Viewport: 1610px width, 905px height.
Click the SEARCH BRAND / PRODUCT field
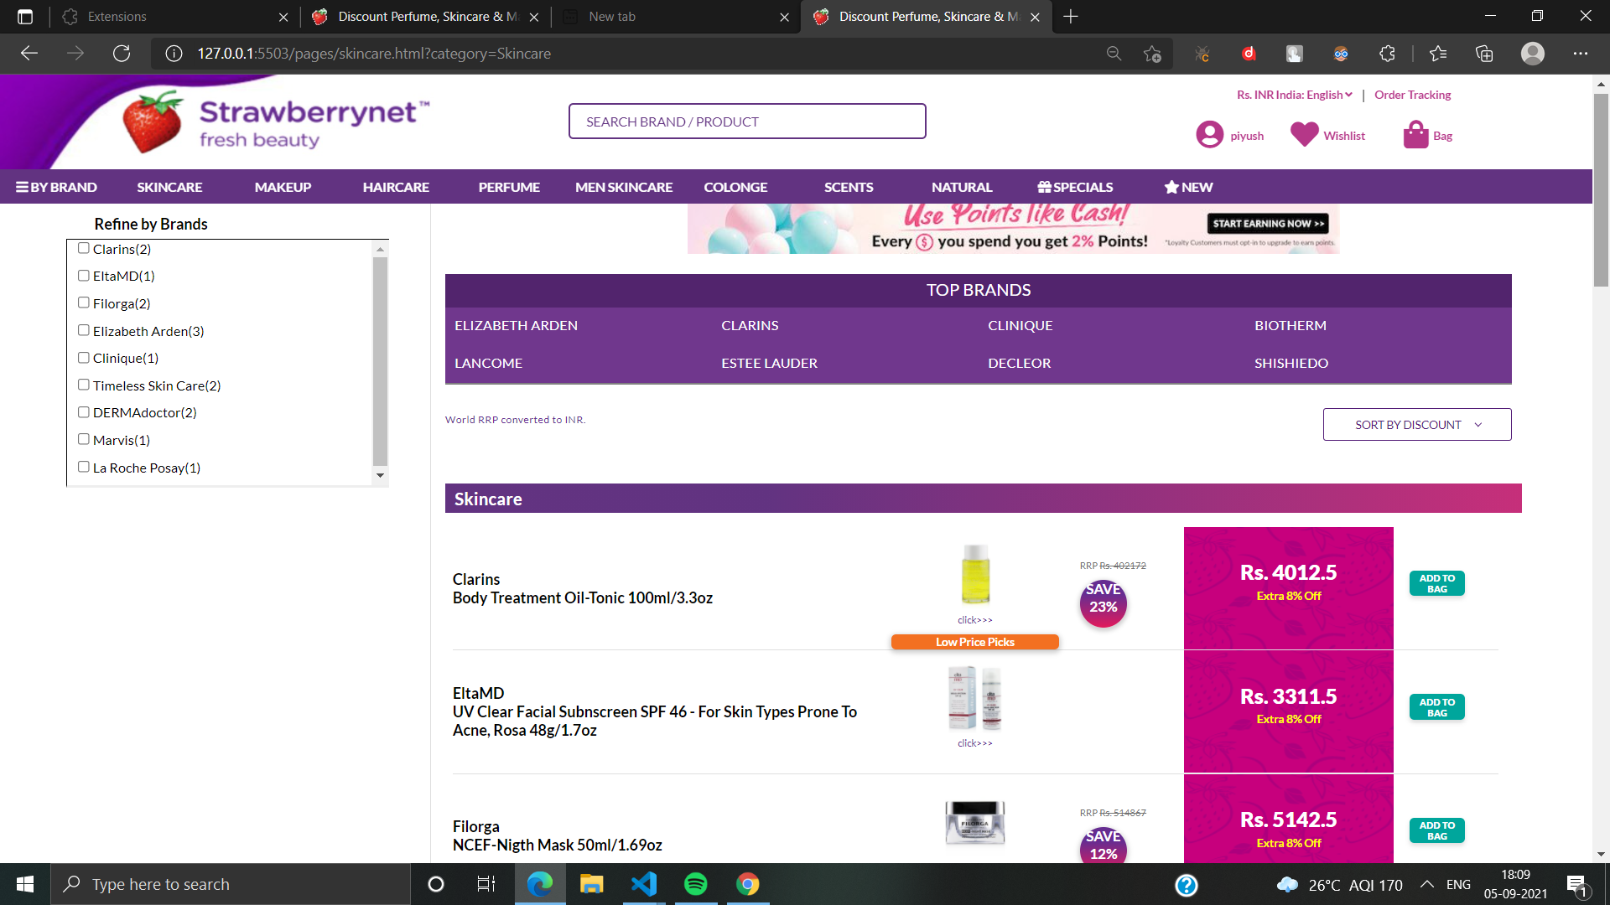tap(747, 121)
